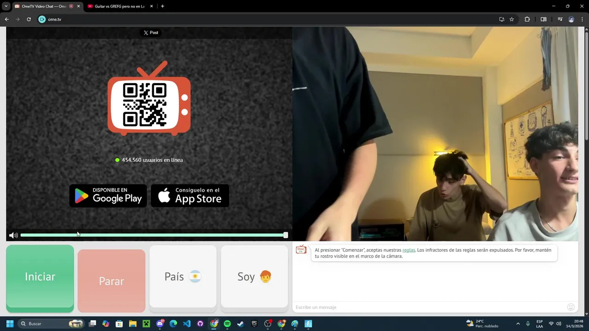Image resolution: width=589 pixels, height=331 pixels.
Task: Click the taskbar Buscar search box
Action: point(52,324)
